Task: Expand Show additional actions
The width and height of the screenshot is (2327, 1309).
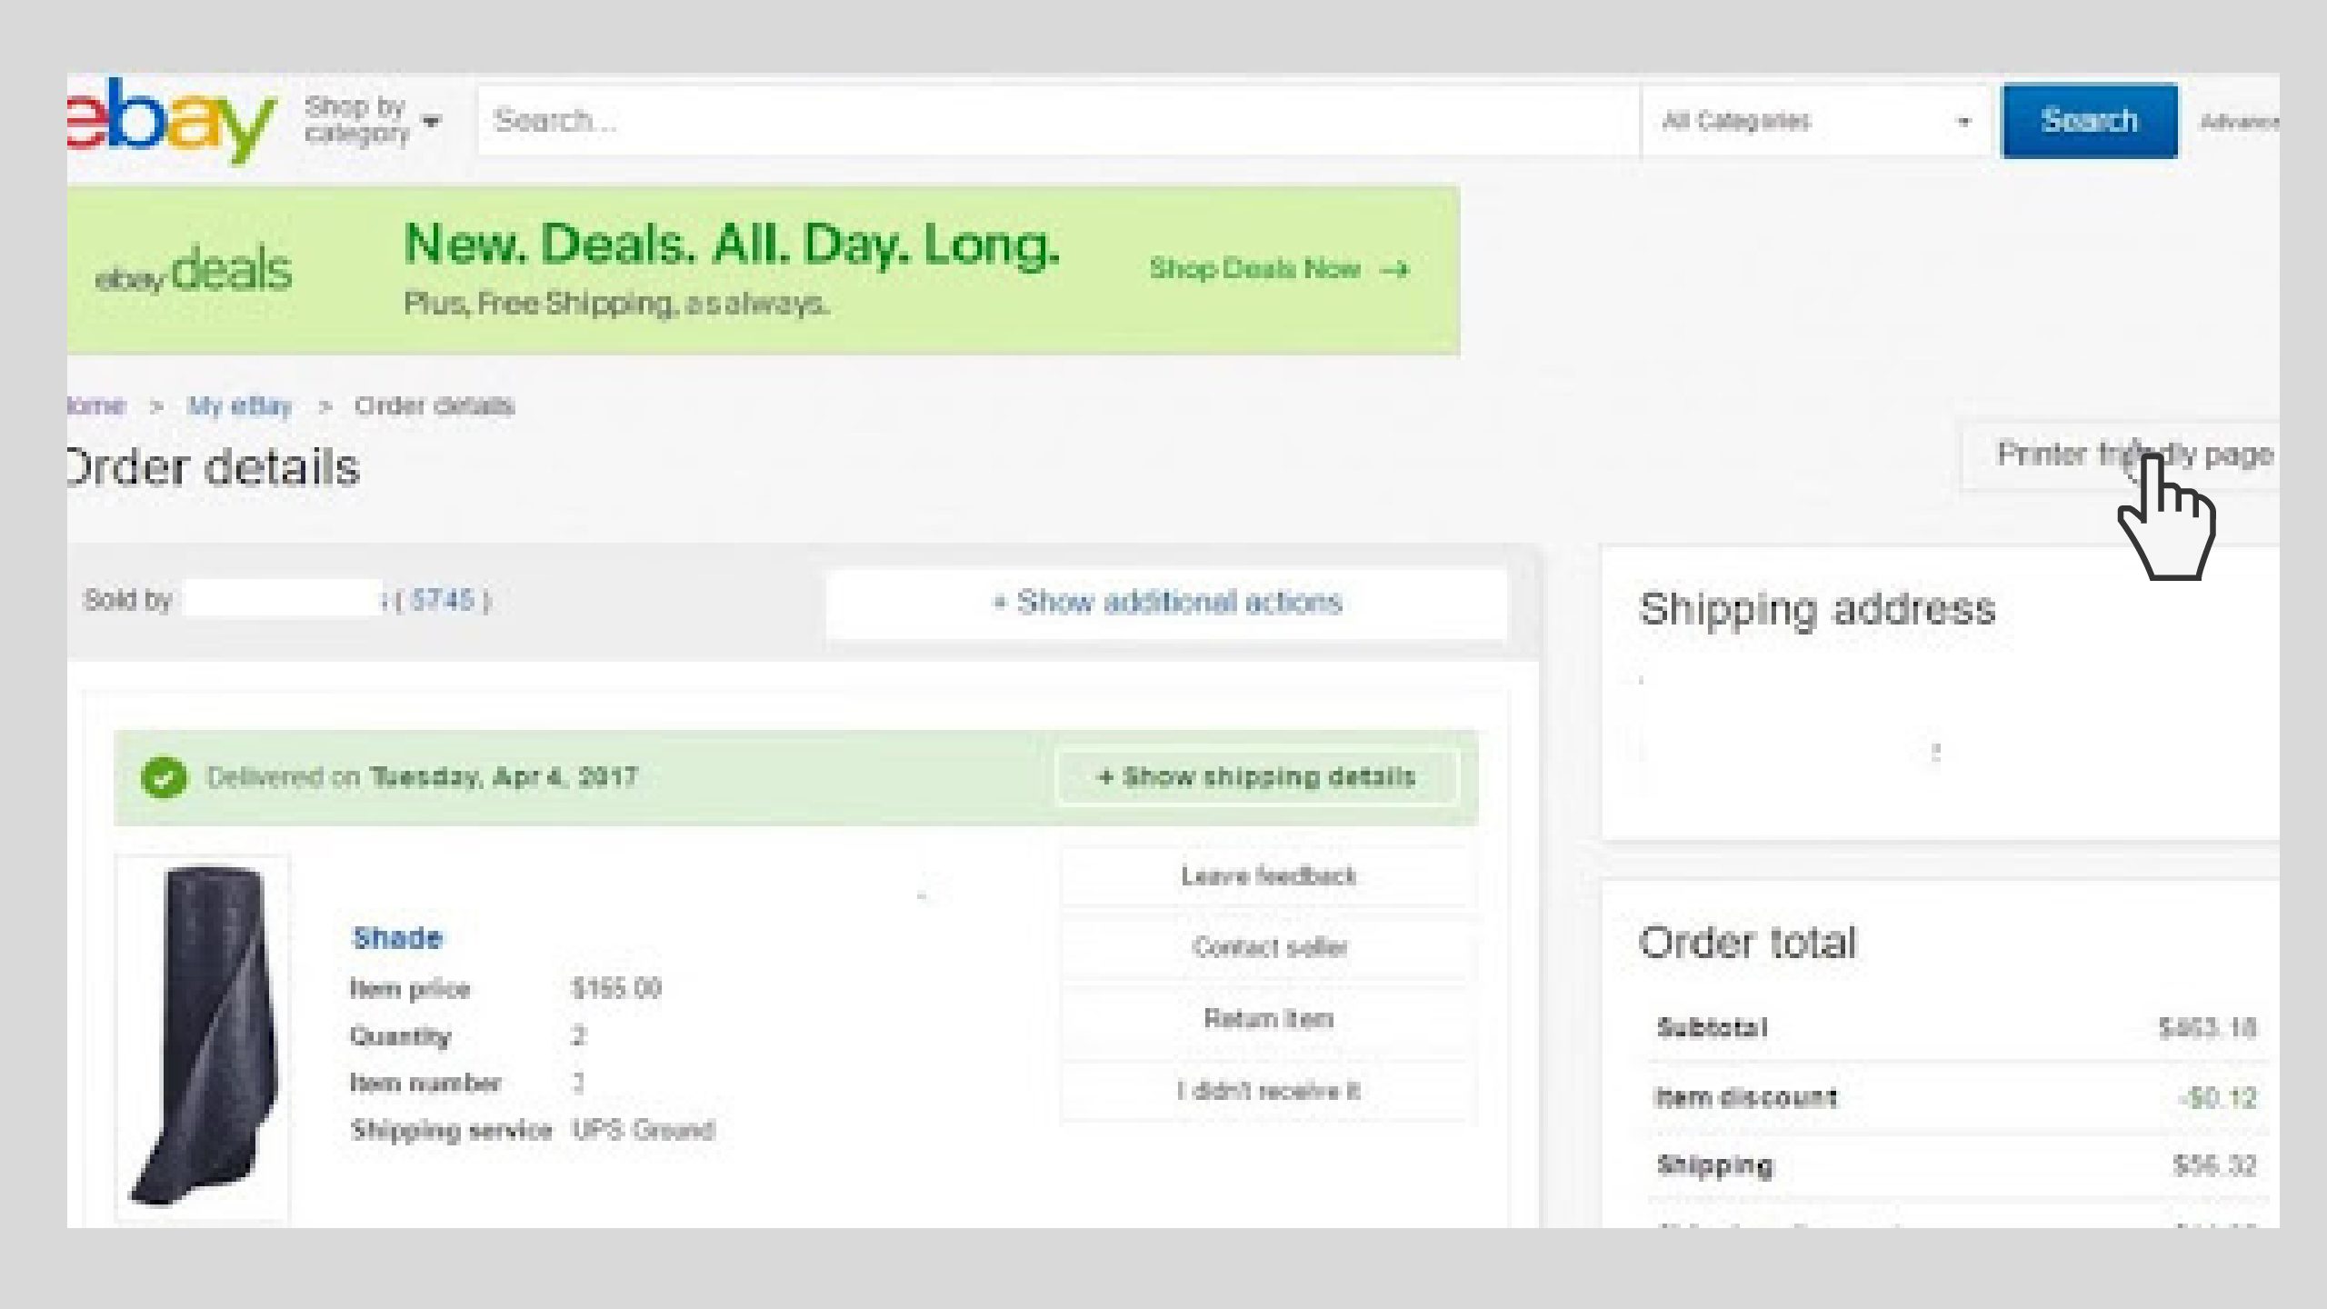Action: (x=1168, y=602)
